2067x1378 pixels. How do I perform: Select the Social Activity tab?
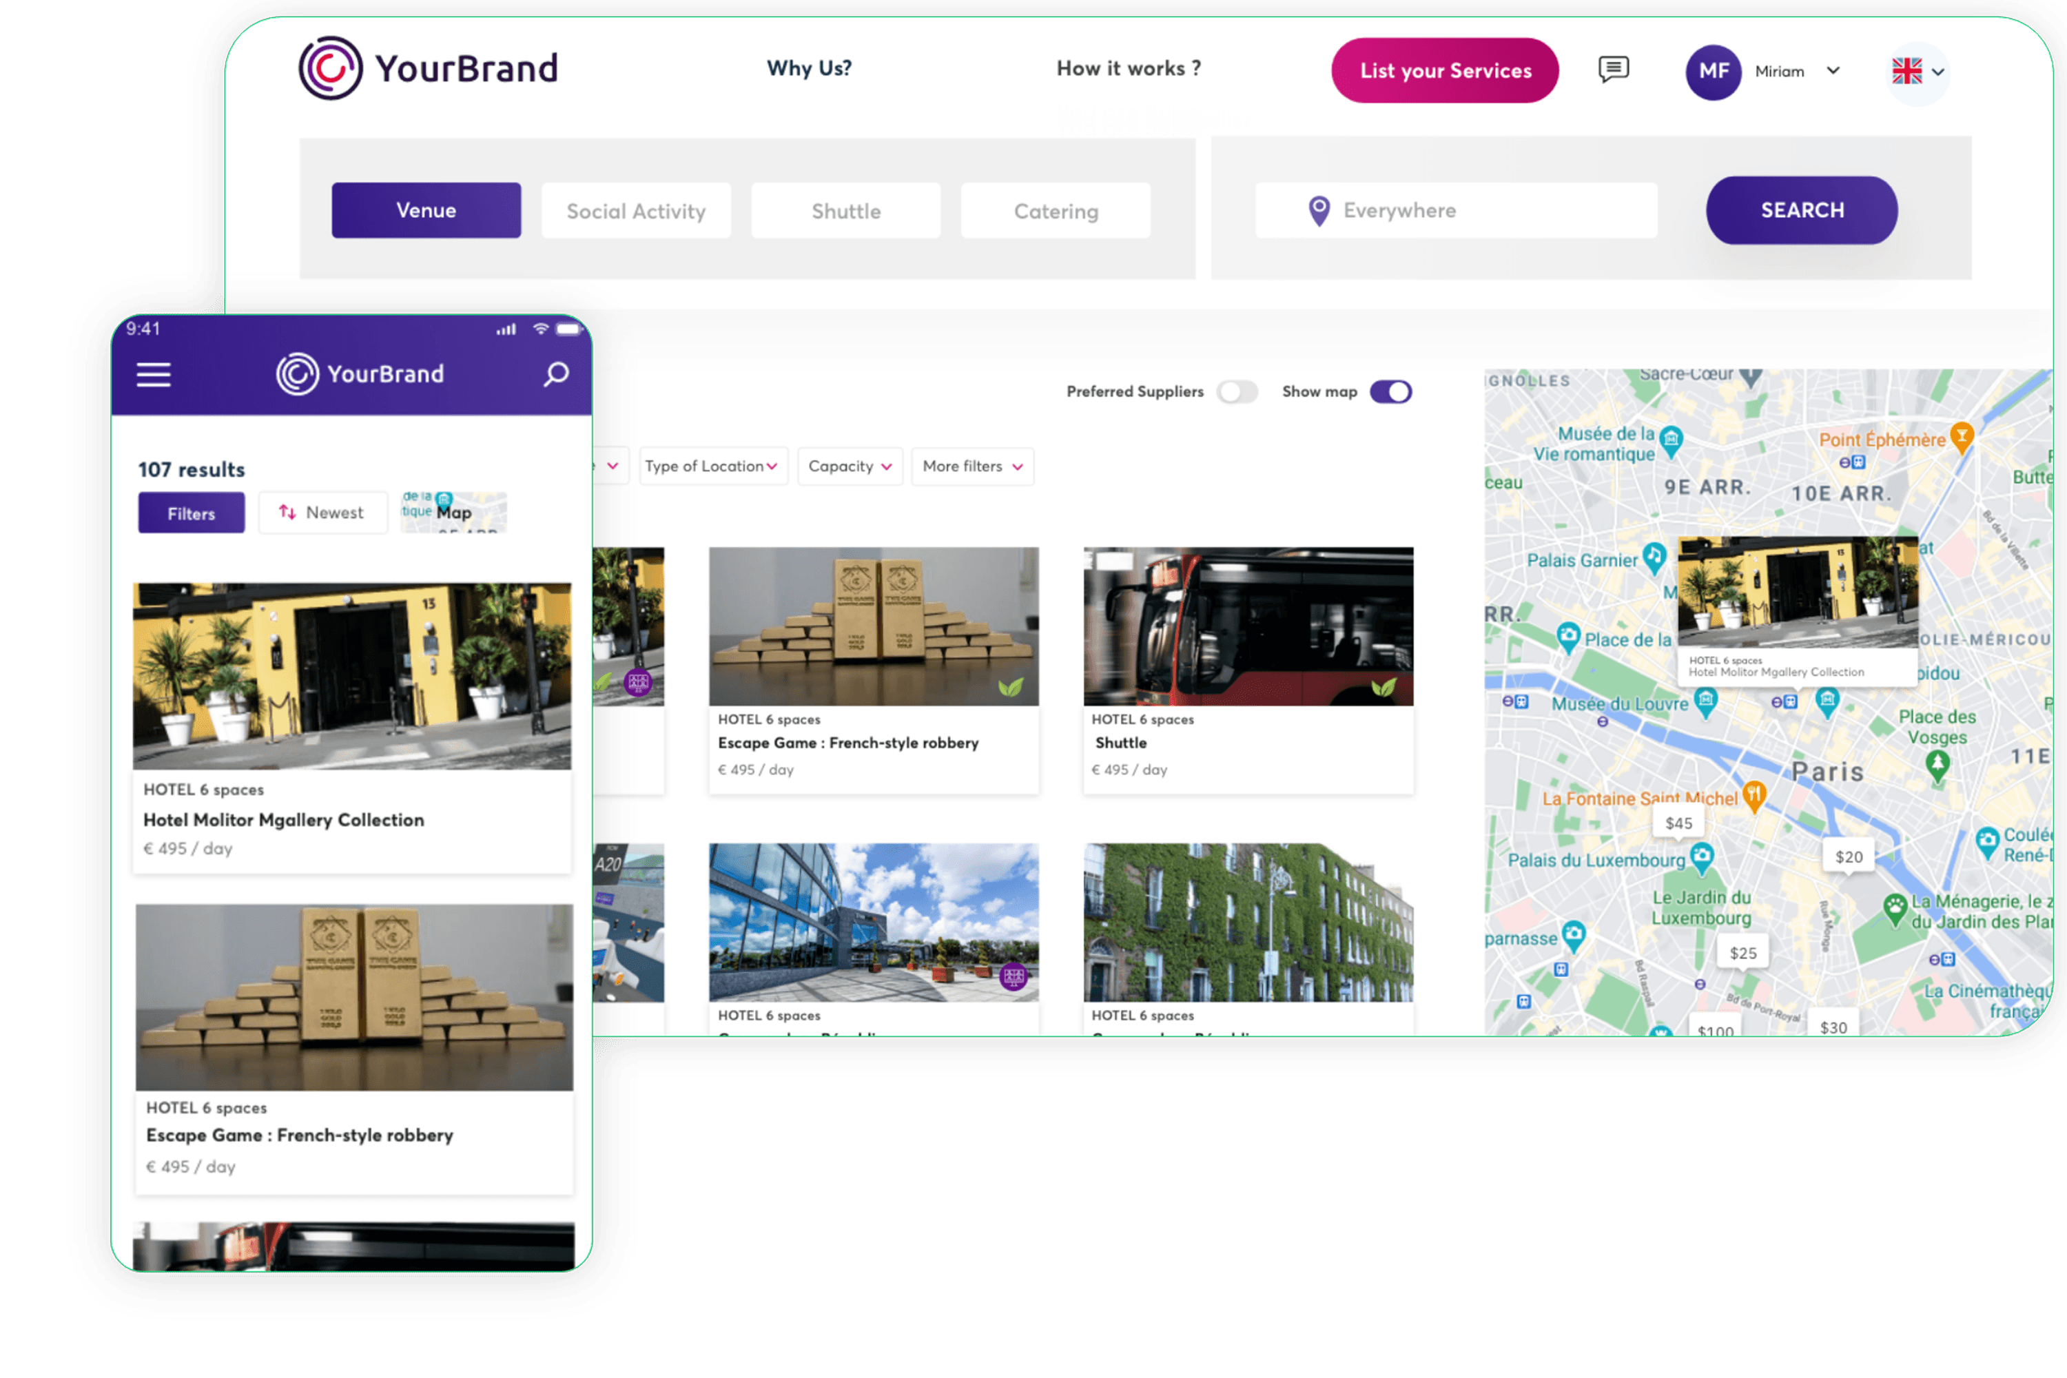coord(634,211)
